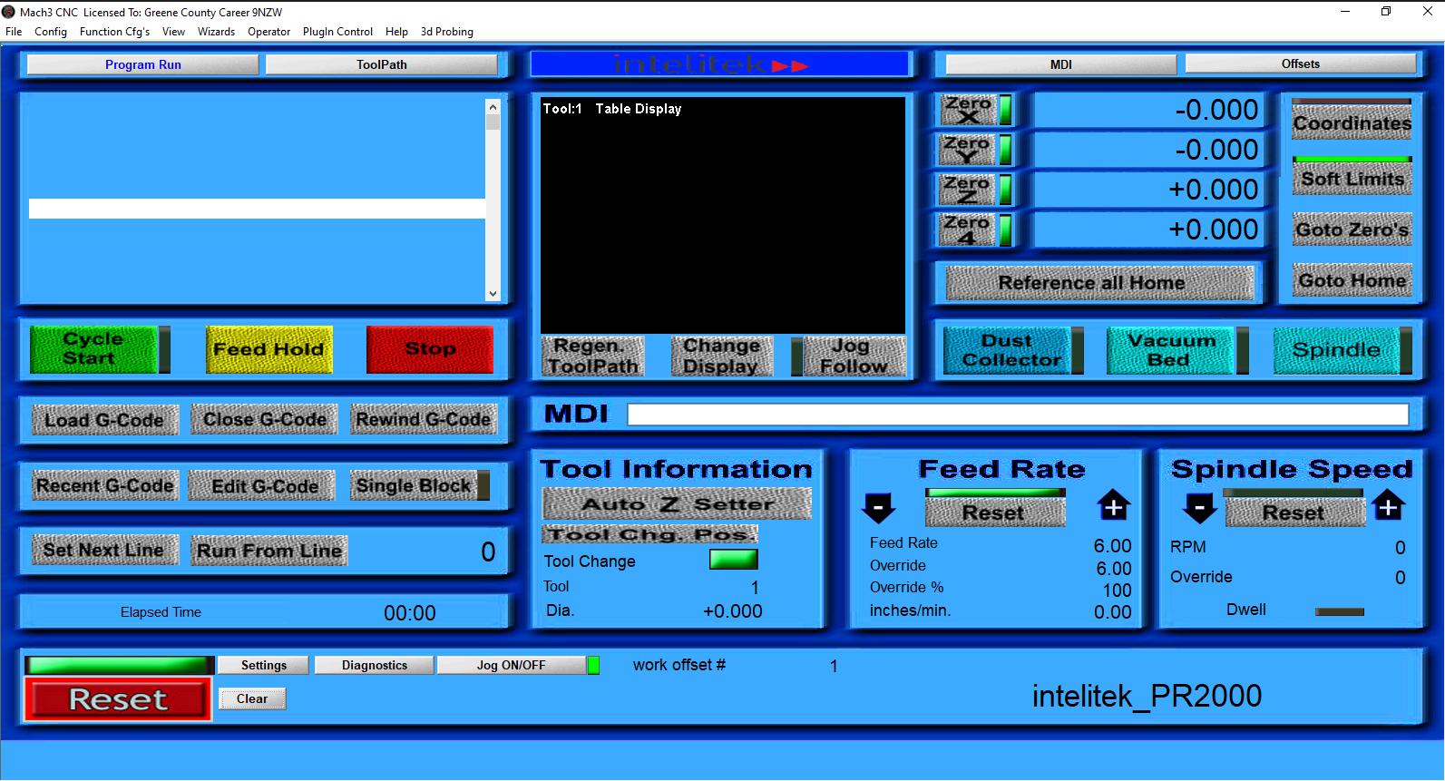1445x781 pixels.
Task: Click Reference all Home
Action: (x=1099, y=283)
